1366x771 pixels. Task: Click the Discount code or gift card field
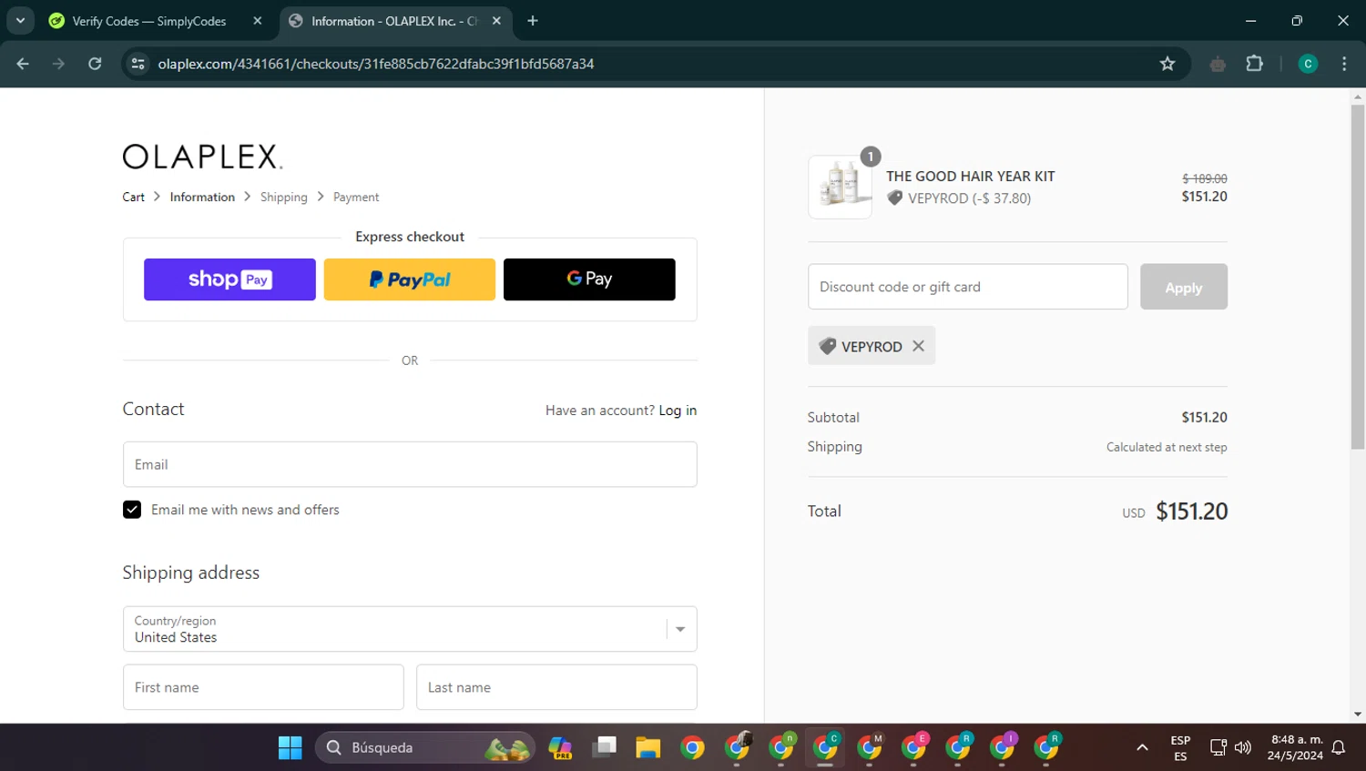(x=968, y=287)
